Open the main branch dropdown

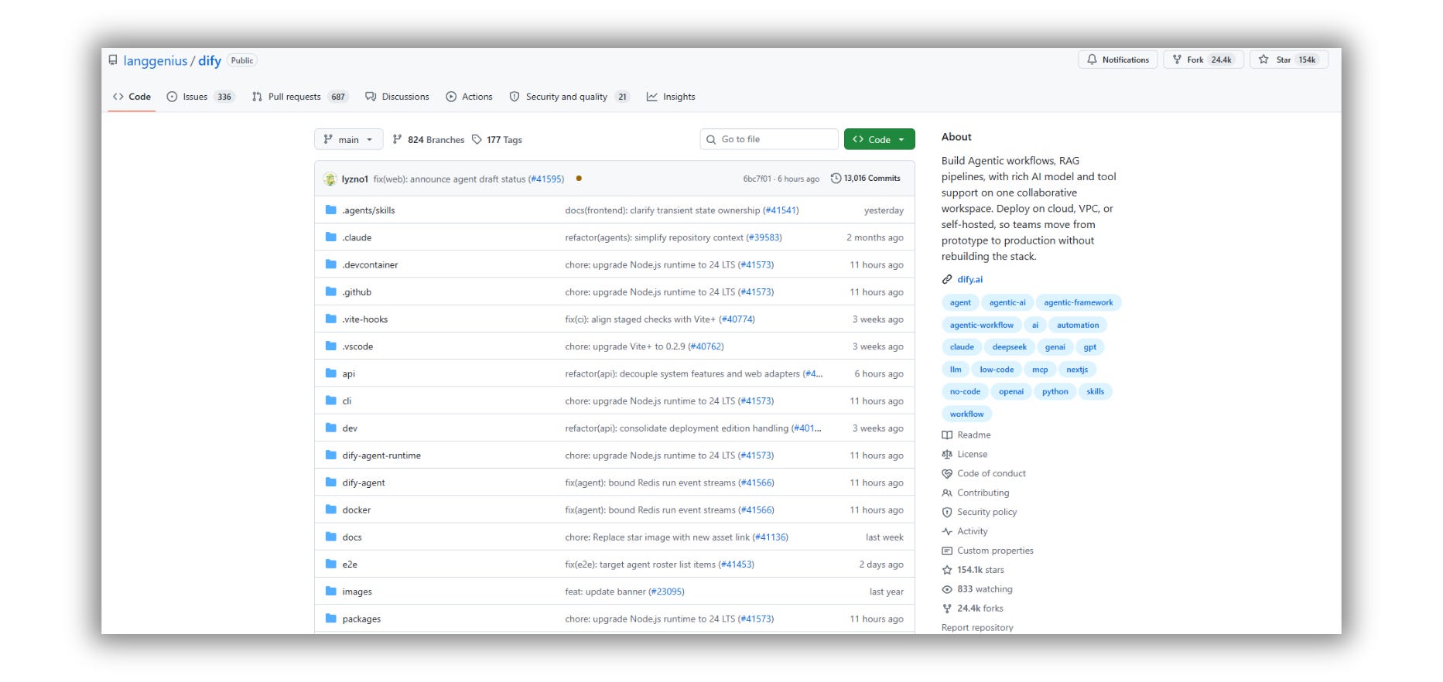[x=348, y=139]
